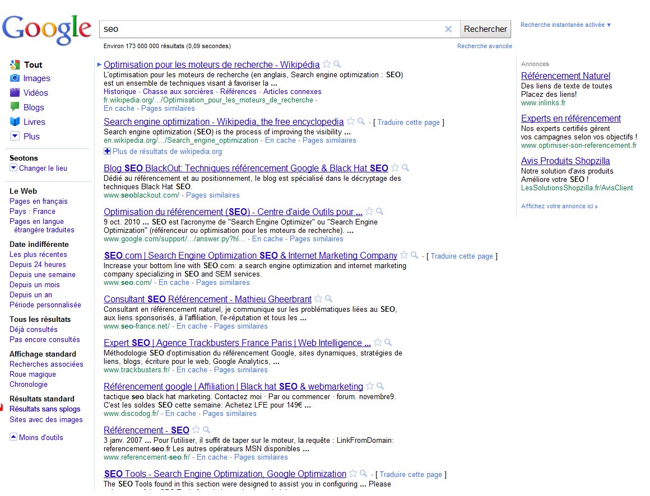Open Référencement Naturel ad
650x496 pixels.
coord(565,76)
